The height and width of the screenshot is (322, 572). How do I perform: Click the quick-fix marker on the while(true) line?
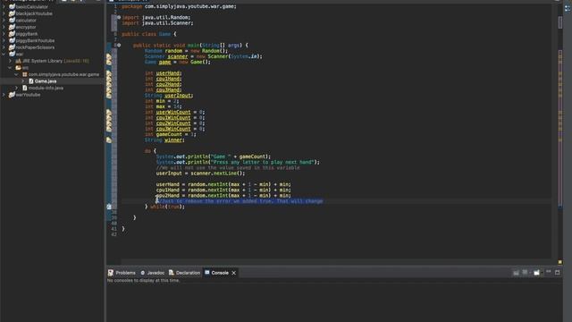tap(109, 207)
